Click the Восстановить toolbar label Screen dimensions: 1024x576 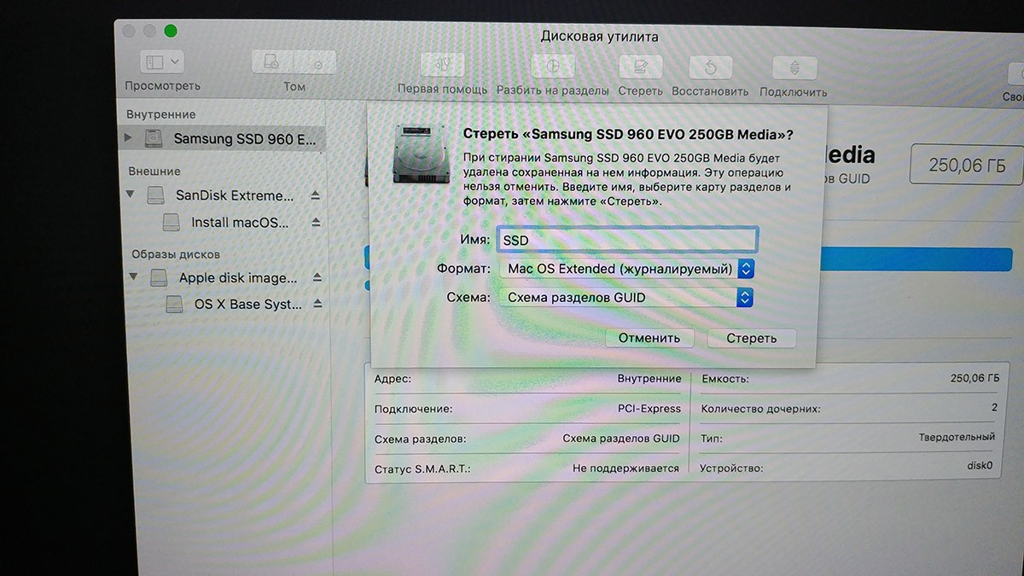click(x=710, y=91)
